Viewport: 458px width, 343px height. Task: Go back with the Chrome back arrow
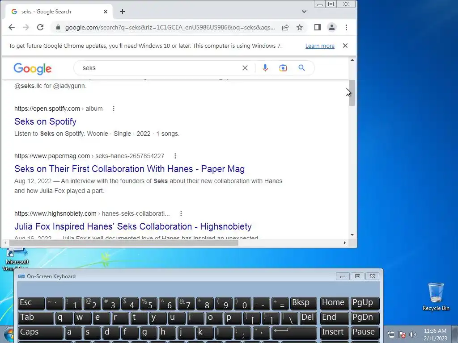coord(12,27)
